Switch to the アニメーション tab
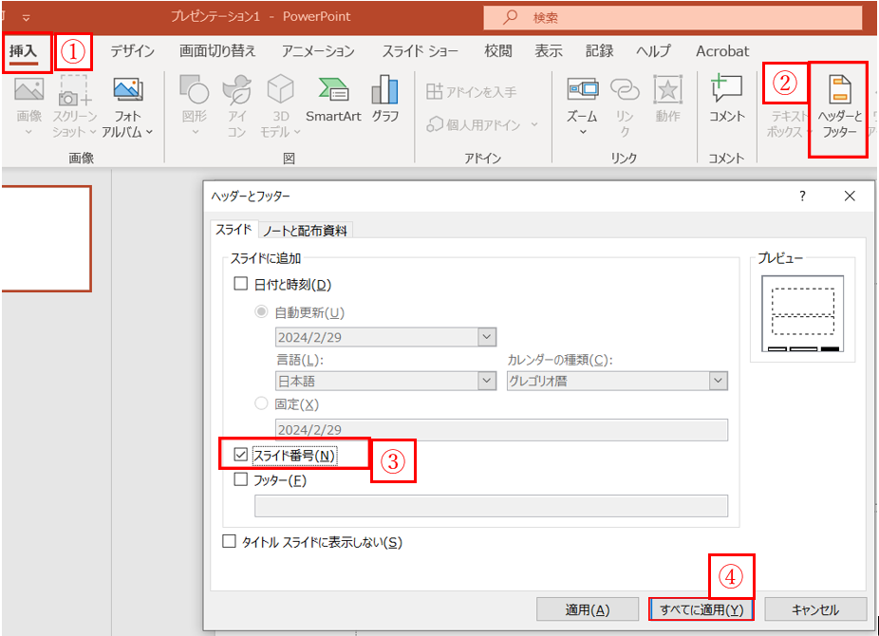This screenshot has height=636, width=879. click(318, 51)
